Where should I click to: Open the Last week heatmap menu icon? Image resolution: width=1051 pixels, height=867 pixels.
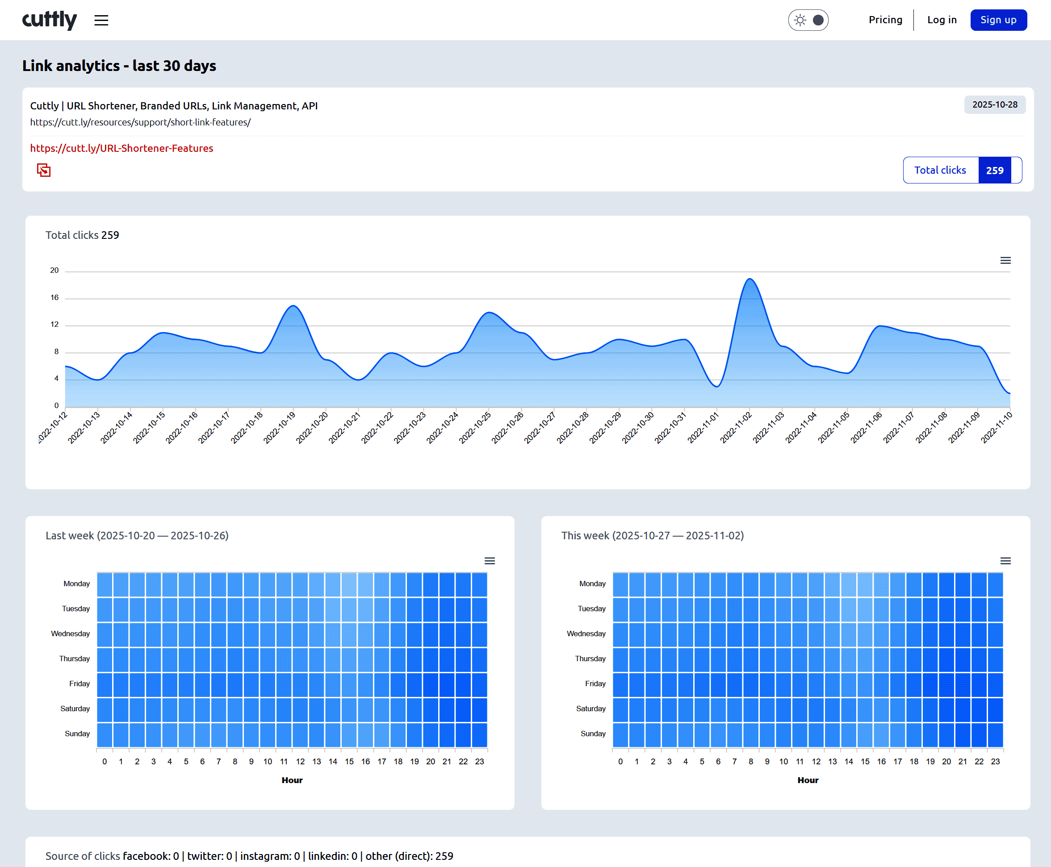[x=490, y=561]
